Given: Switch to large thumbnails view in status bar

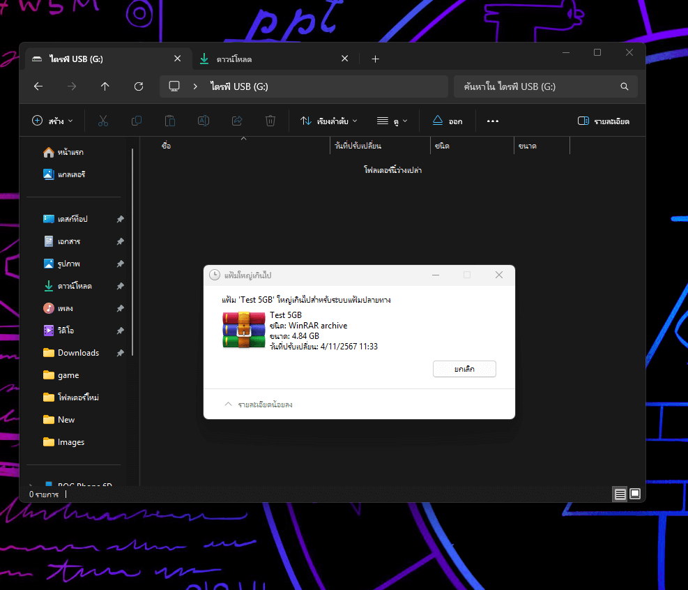Looking at the screenshot, I should [635, 494].
